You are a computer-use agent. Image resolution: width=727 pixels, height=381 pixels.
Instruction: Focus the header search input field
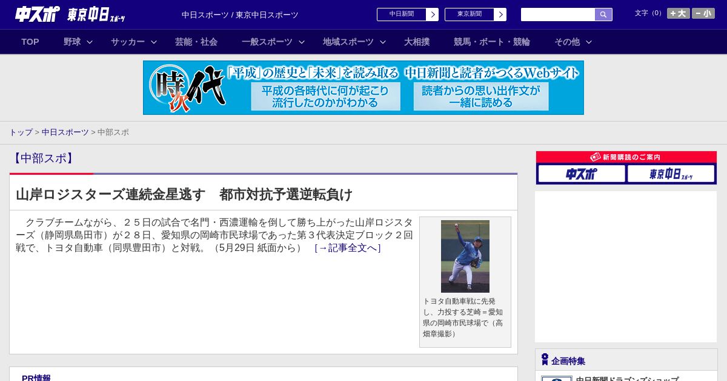point(558,15)
